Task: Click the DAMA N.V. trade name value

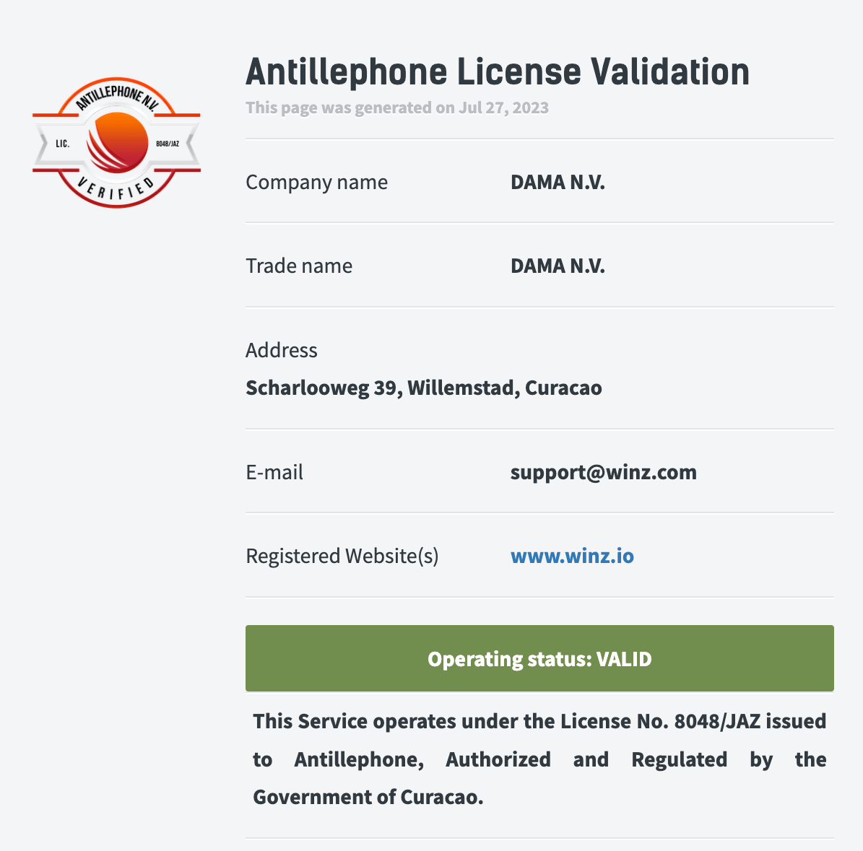Action: coord(558,266)
